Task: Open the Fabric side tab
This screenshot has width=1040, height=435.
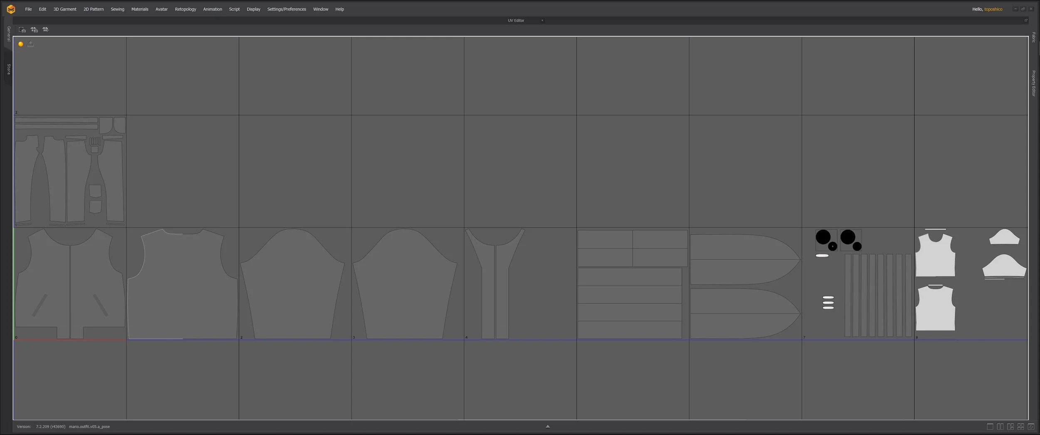Action: pyautogui.click(x=1033, y=37)
